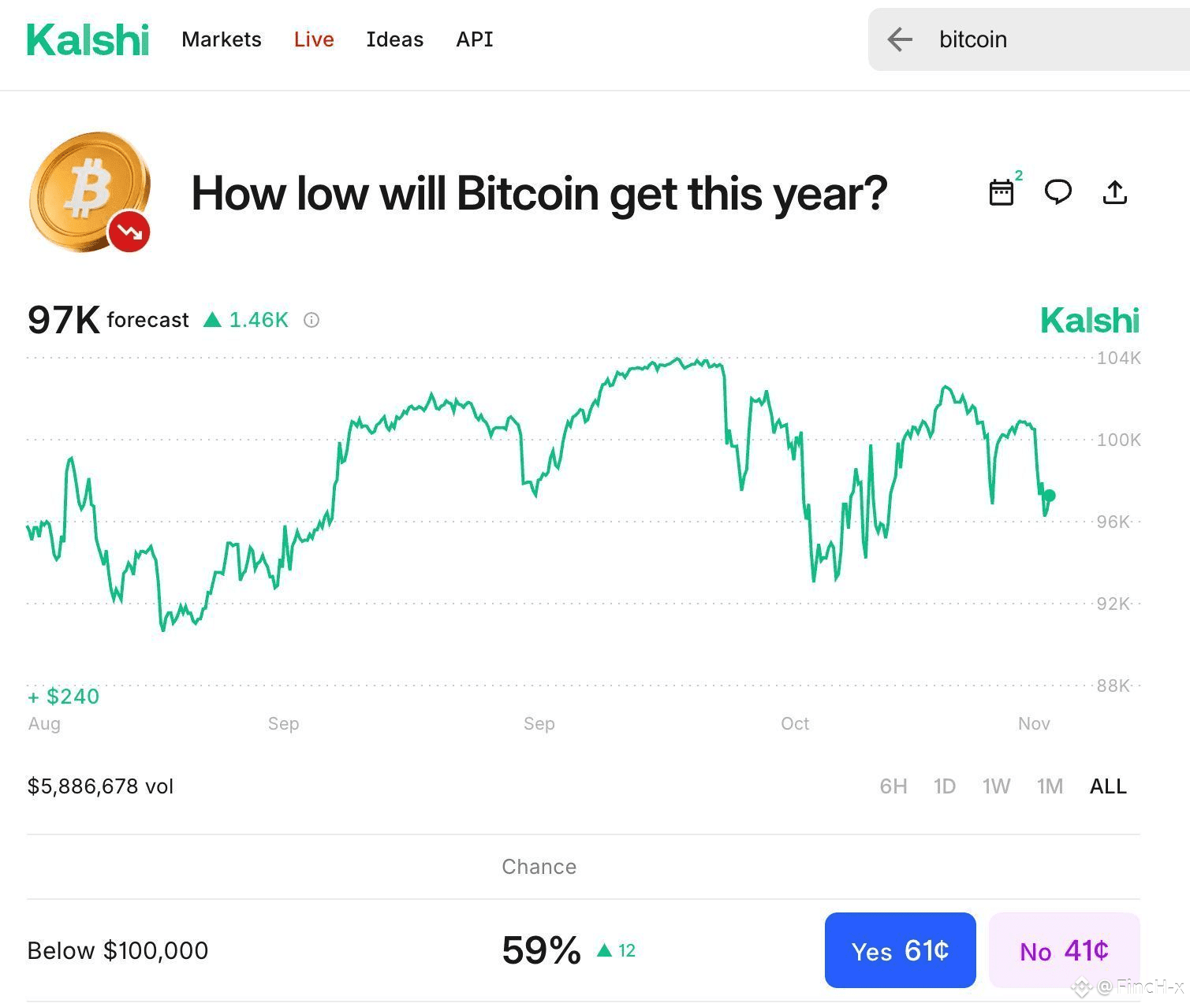Select the 6H time range
Viewport: 1190px width, 1007px height.
893,786
